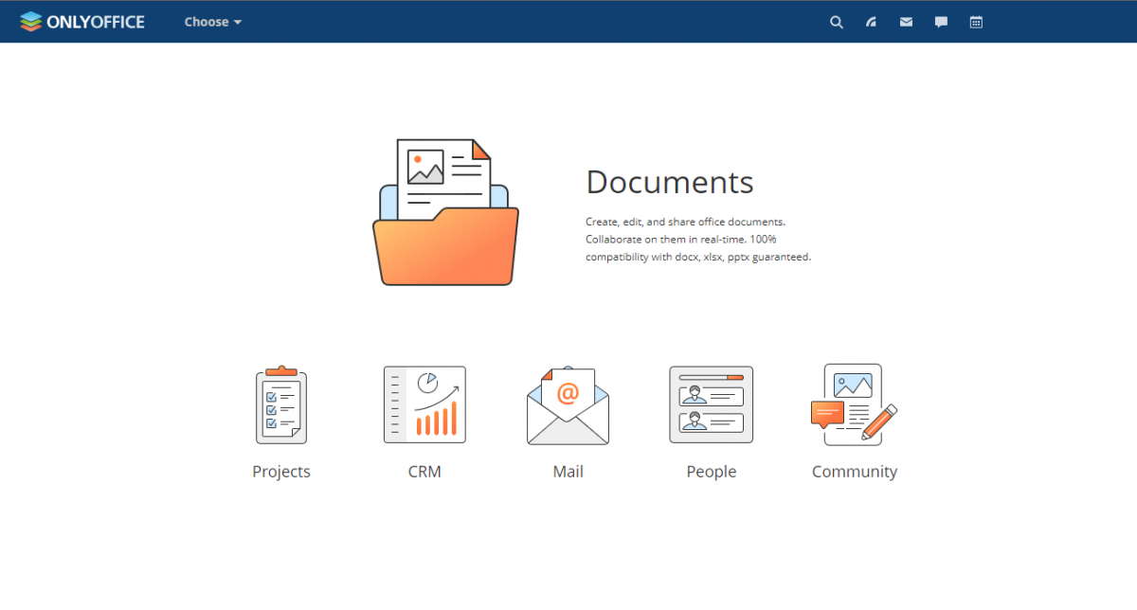Open the Documents heading link
The image size is (1137, 610).
tap(670, 182)
